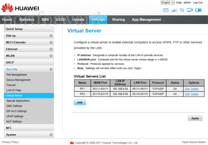Open the App Management tab

click(x=146, y=20)
